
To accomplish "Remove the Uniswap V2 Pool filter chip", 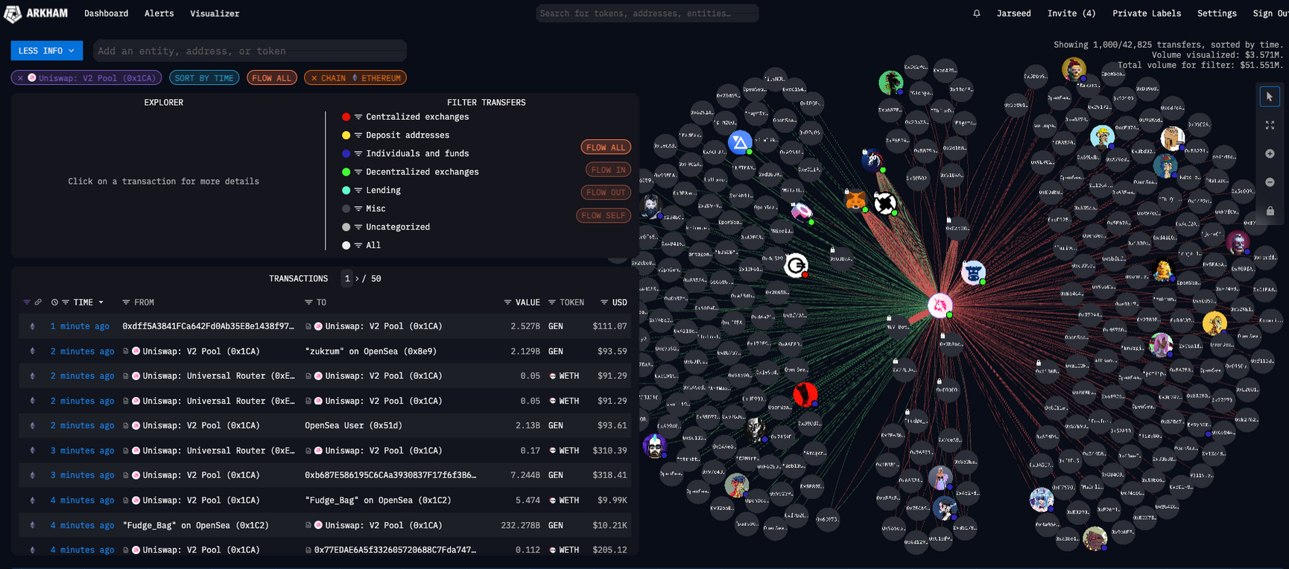I will pyautogui.click(x=20, y=77).
